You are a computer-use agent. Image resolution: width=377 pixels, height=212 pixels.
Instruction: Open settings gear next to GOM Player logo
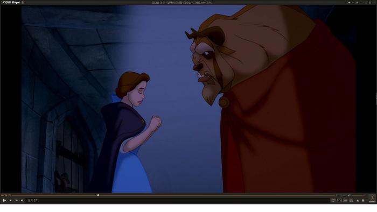tap(23, 2)
